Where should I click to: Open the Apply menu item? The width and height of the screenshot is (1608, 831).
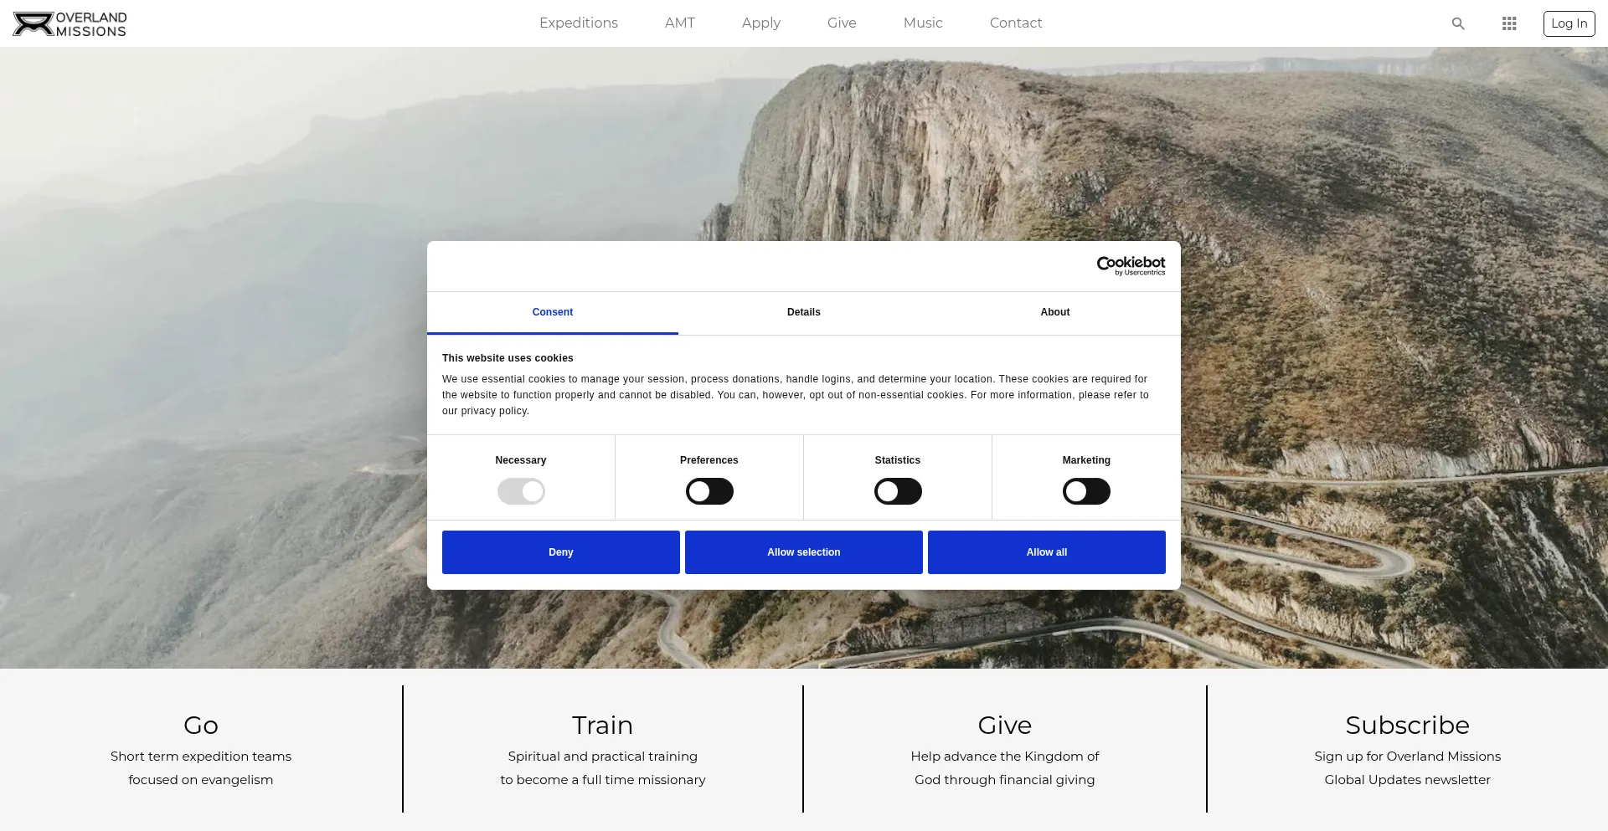[x=761, y=23]
